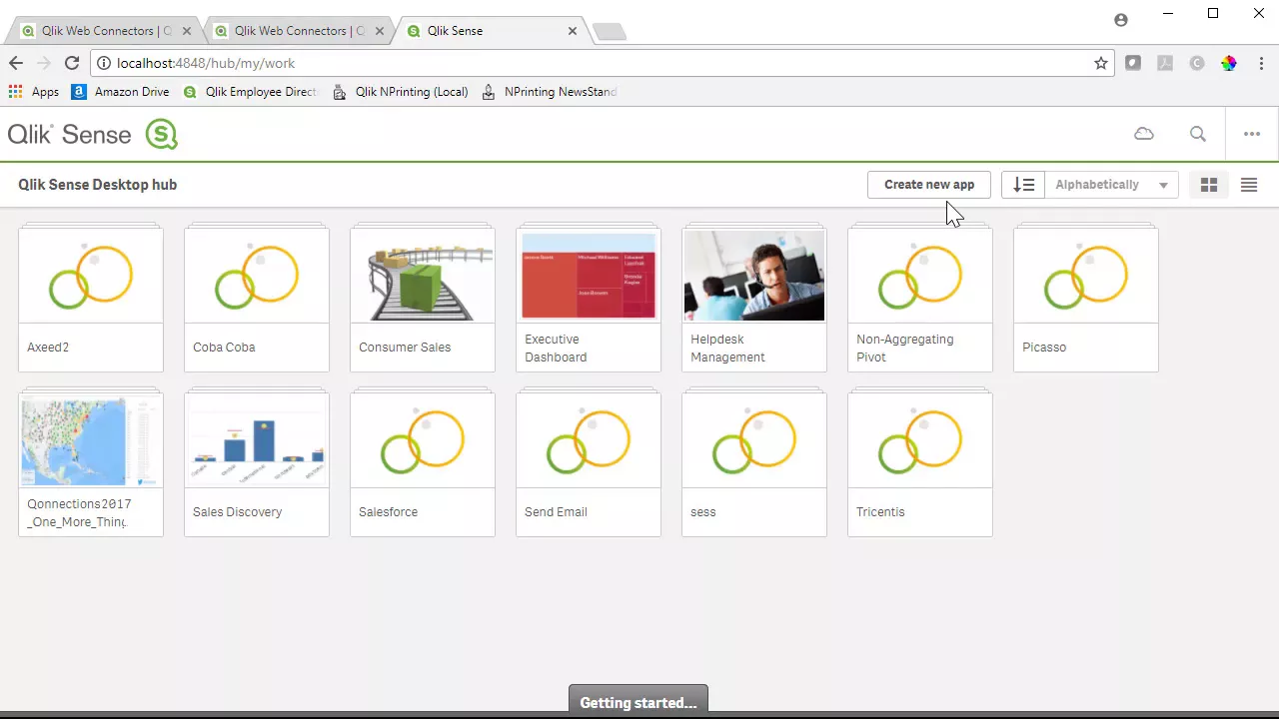
Task: Click the browser back arrow
Action: point(16,63)
